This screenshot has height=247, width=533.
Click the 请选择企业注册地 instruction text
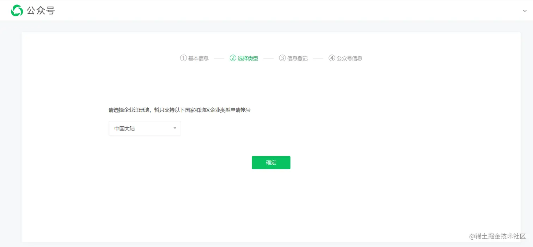179,110
